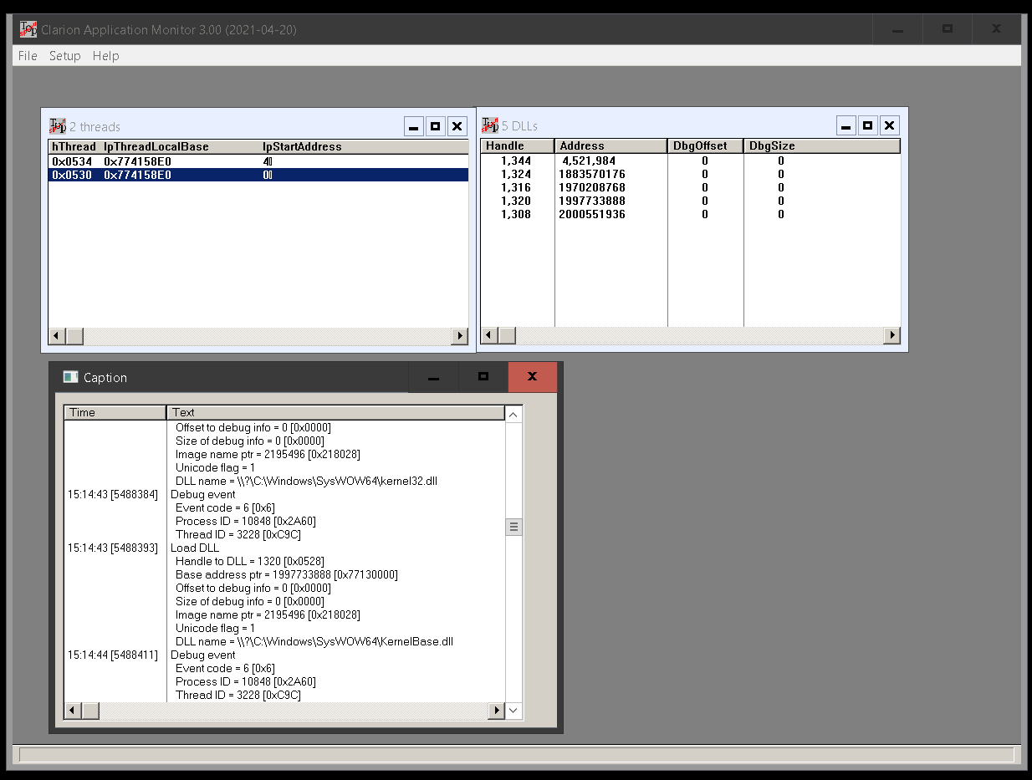
Task: Click the DbgOffset column header
Action: [704, 145]
